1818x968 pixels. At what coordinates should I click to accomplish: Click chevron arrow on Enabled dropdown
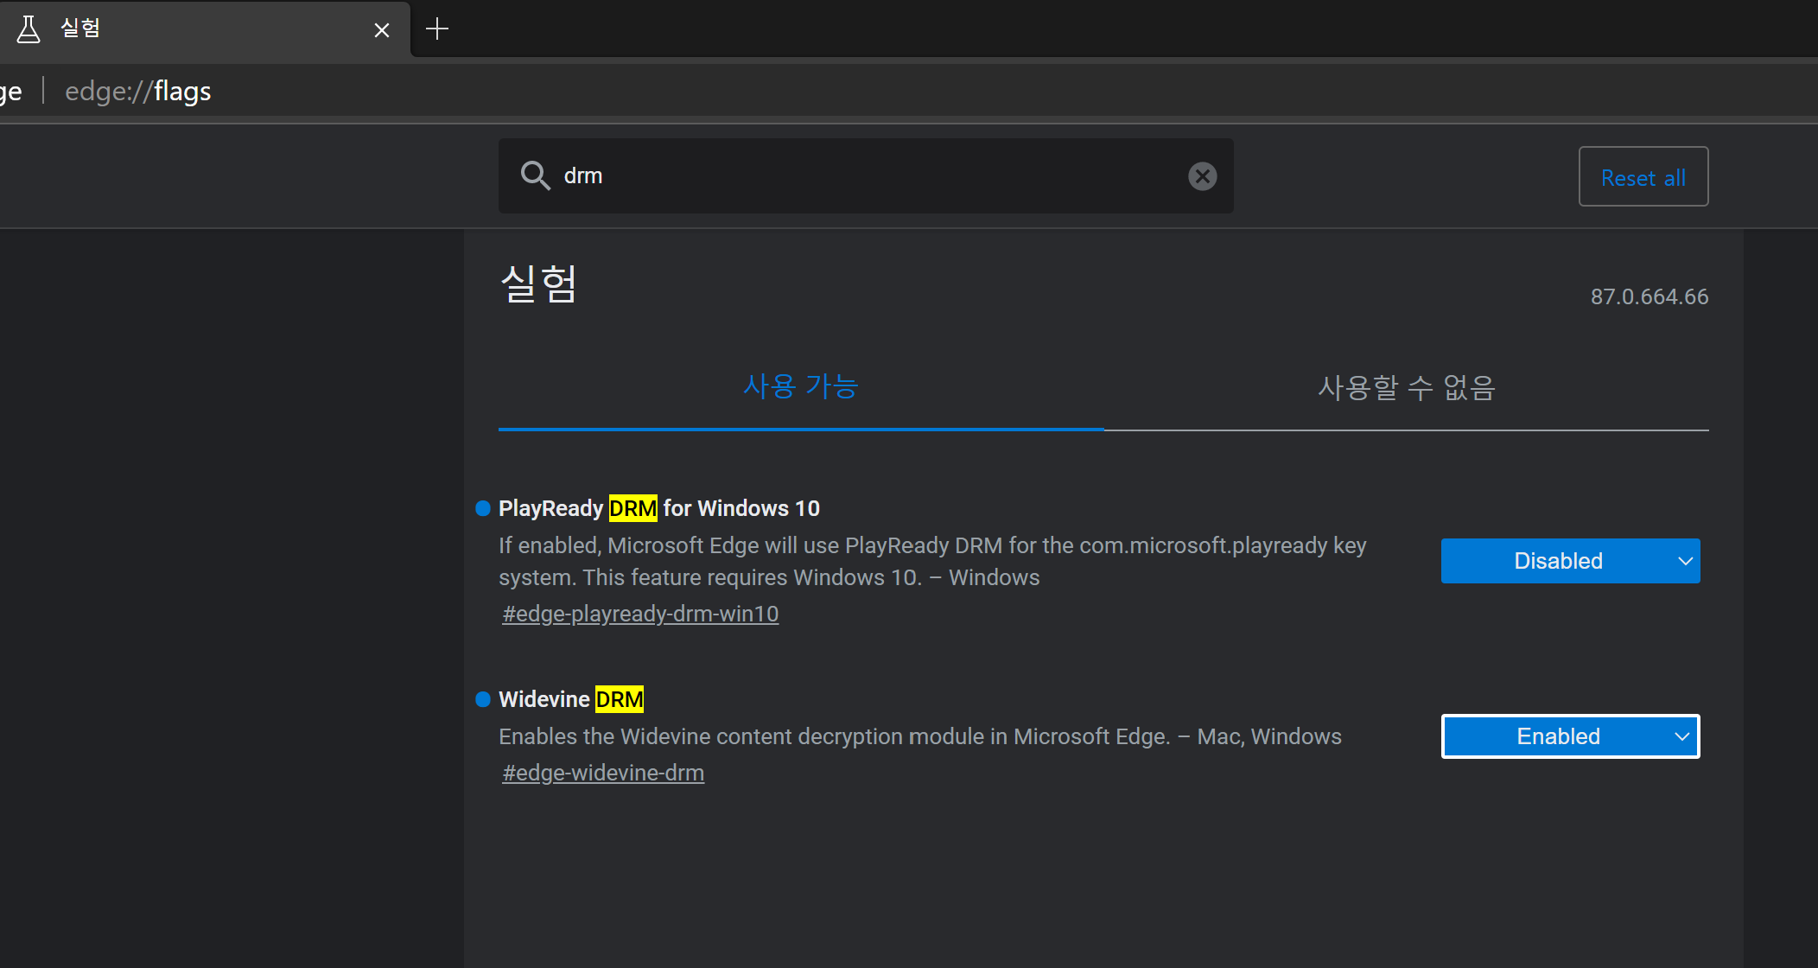[1681, 736]
